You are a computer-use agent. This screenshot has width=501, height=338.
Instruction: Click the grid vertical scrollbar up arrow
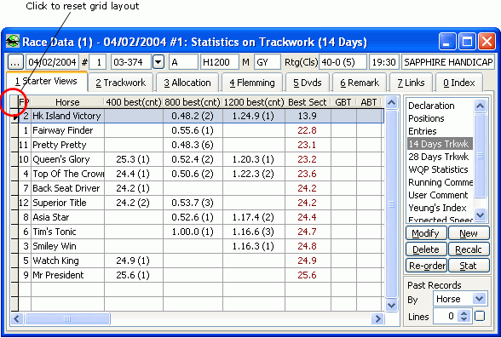[x=391, y=103]
